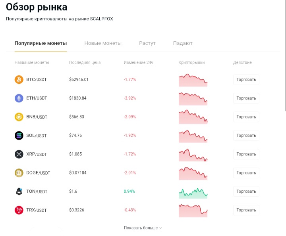The height and width of the screenshot is (236, 286).
Task: Open the ETH/USDT price chart thumbnail
Action: pyautogui.click(x=193, y=99)
